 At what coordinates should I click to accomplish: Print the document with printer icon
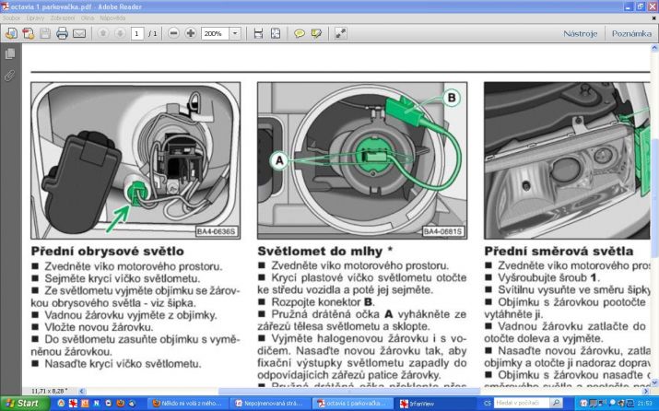pos(62,33)
